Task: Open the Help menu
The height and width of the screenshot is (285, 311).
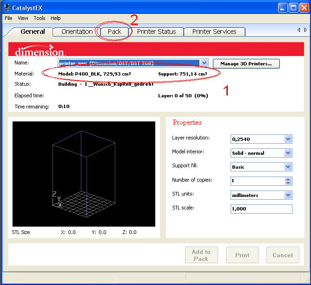Action: pos(56,18)
